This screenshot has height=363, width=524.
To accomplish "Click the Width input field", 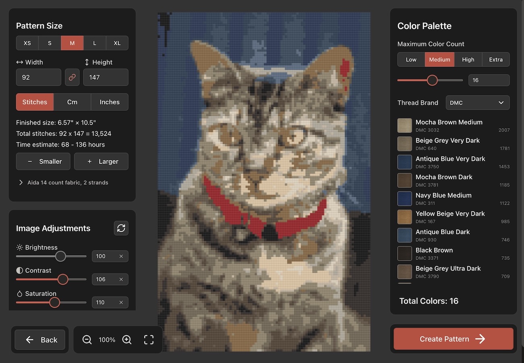I will [x=38, y=77].
